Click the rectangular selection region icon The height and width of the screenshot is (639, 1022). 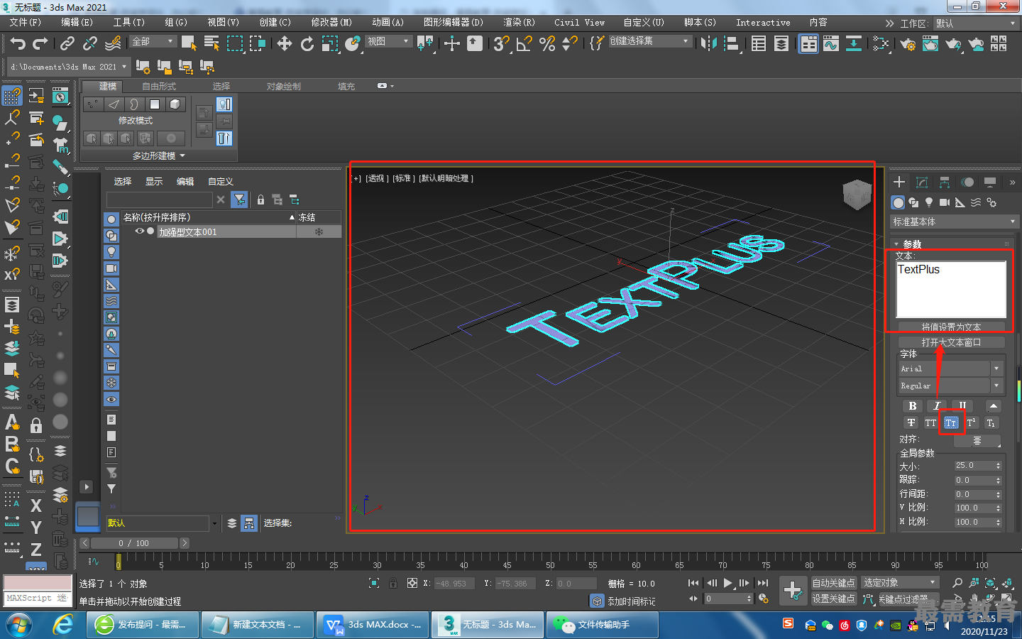coord(235,43)
